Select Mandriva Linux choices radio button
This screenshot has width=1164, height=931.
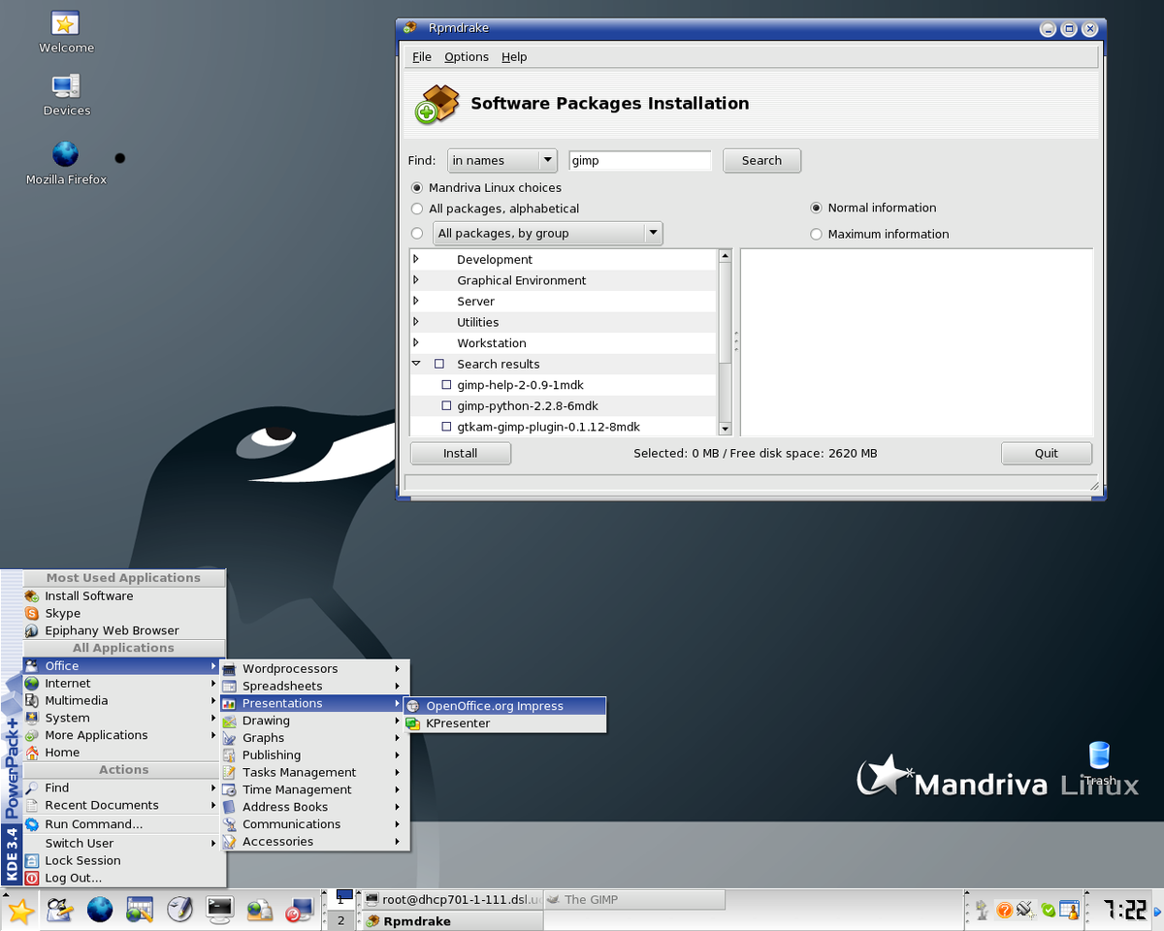point(417,188)
